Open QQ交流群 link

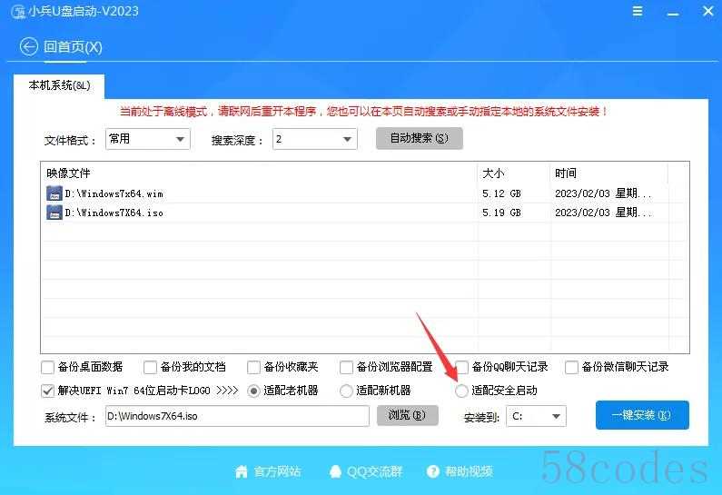point(374,471)
